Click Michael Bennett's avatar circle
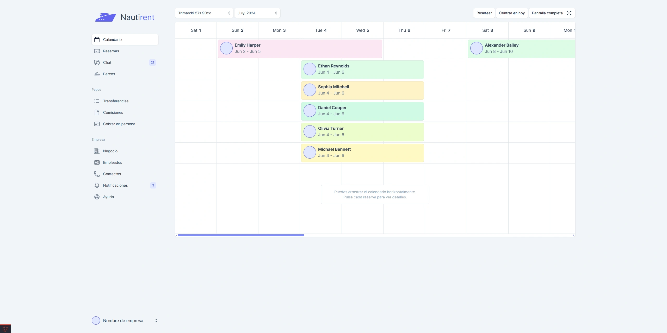 [310, 152]
